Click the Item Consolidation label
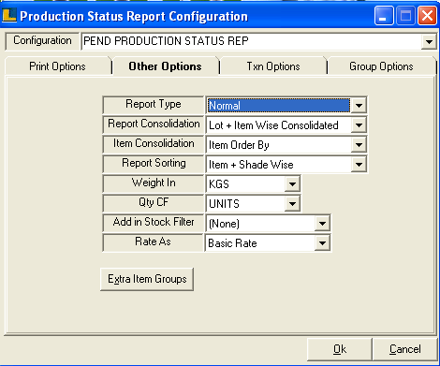Screen dimensions: 440x366 coord(154,144)
